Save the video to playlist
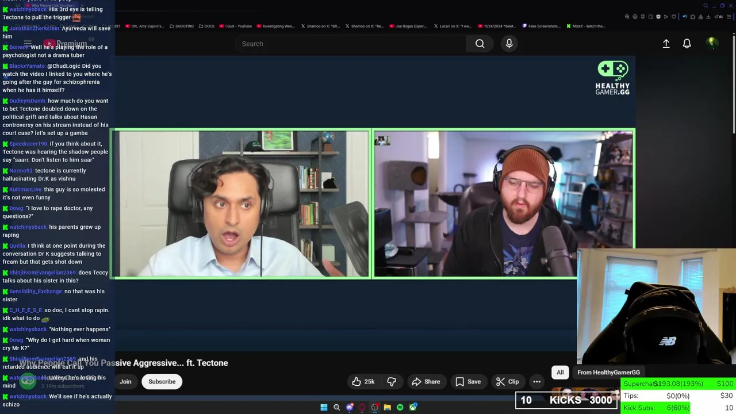Viewport: 736px width, 414px height. [468, 382]
